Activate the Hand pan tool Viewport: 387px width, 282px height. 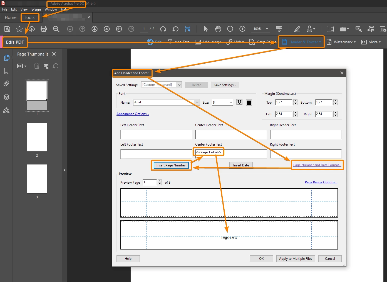pyautogui.click(x=218, y=29)
